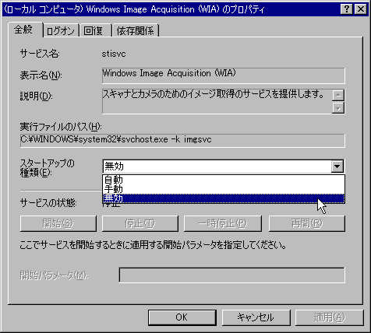Screen dimensions: 371x333
Task: Switch to the ログオン tab
Action: coord(61,31)
